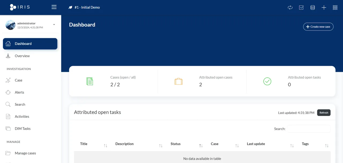Toggle the hamburger sidebar menu
The height and width of the screenshot is (163, 343).
(54, 7)
